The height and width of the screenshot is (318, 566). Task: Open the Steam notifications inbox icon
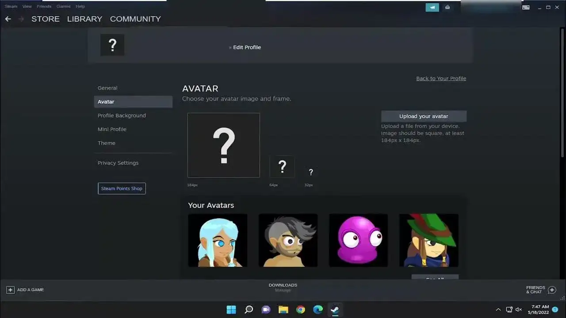(x=447, y=7)
